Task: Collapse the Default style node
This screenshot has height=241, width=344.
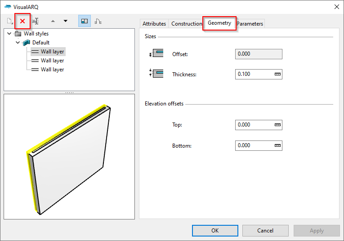Action: tap(18, 43)
